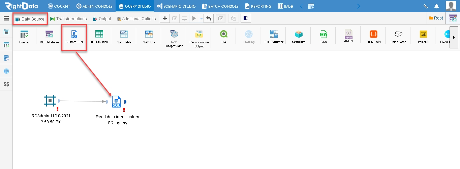Open the Data Source menu
Viewport: 460px width, 169px height.
tap(30, 19)
